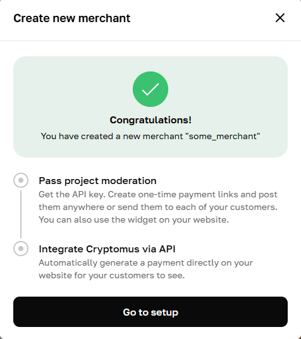
Task: Click the "widget on your website" text line
Action: 133,219
